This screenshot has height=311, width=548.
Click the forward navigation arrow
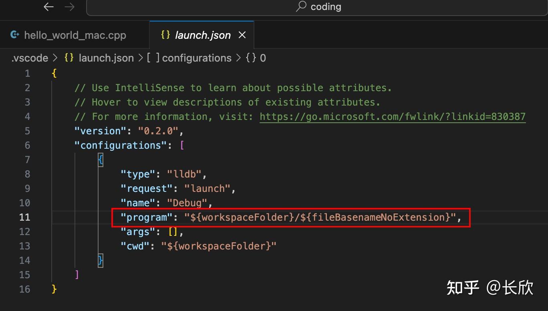69,6
